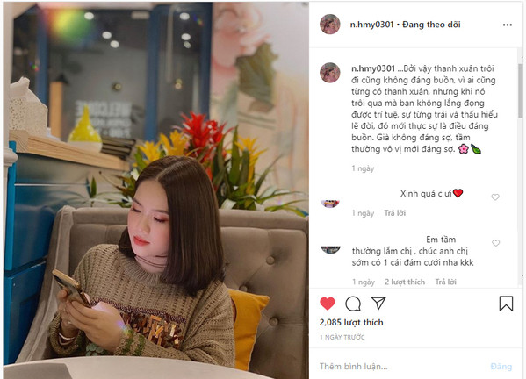Click 'Đang theo dõi' following status

pyautogui.click(x=431, y=25)
